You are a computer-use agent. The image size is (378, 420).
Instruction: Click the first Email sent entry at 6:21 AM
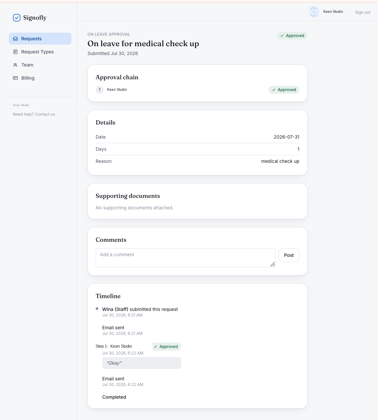113,328
